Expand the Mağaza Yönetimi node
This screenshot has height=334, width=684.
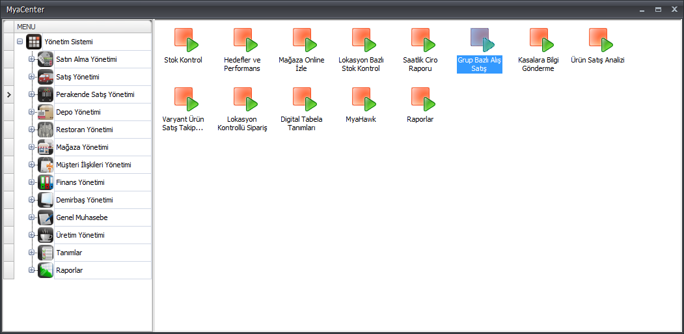tap(31, 147)
